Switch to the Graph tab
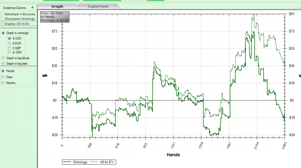This screenshot has height=168, width=301. coord(57,6)
